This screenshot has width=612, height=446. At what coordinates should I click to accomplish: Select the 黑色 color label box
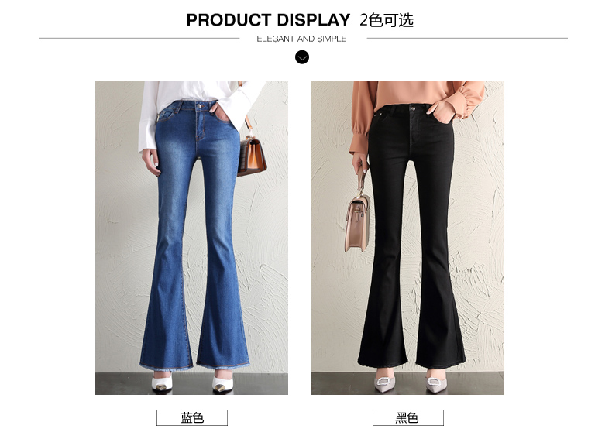pos(407,417)
